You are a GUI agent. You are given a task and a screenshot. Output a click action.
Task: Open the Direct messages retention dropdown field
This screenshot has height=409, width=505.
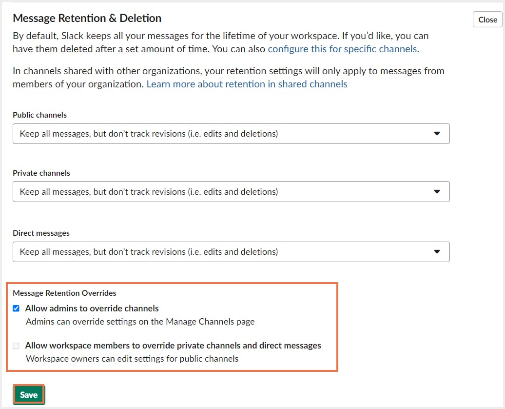tap(224, 252)
